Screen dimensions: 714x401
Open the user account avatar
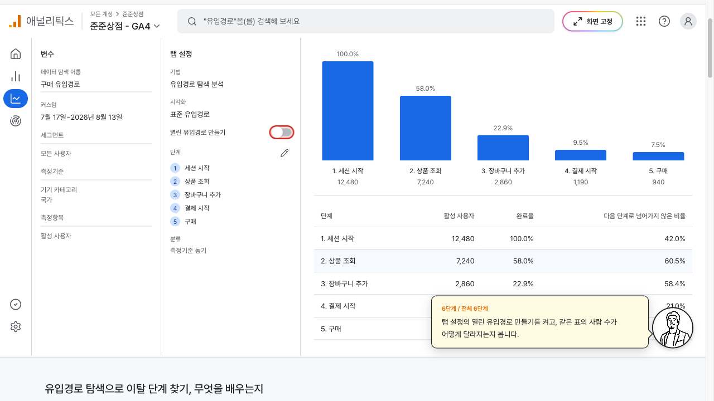coord(688,21)
